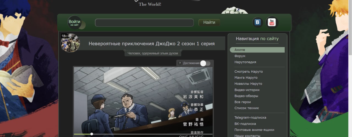Screen dimensions: 352x137
Task: Open ВК-подписка link
Action: point(245,124)
